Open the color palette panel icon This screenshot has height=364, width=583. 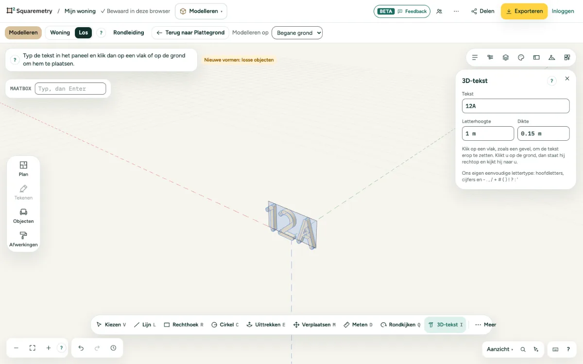coord(521,57)
